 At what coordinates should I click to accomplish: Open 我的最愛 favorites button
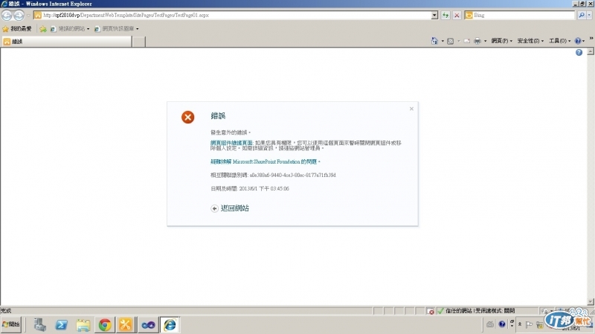click(x=17, y=29)
